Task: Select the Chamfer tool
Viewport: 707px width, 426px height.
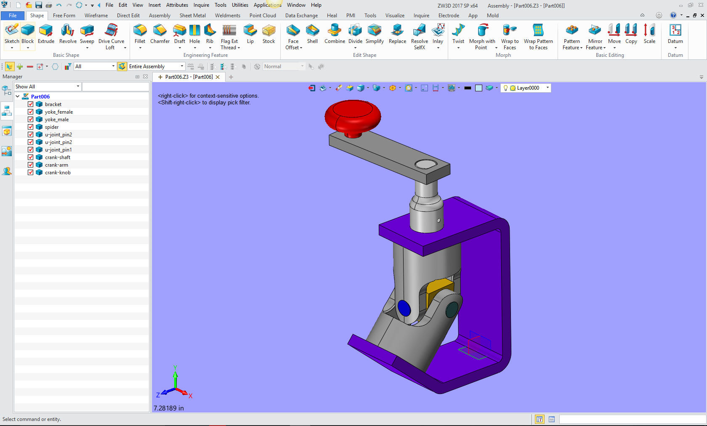Action: (160, 34)
